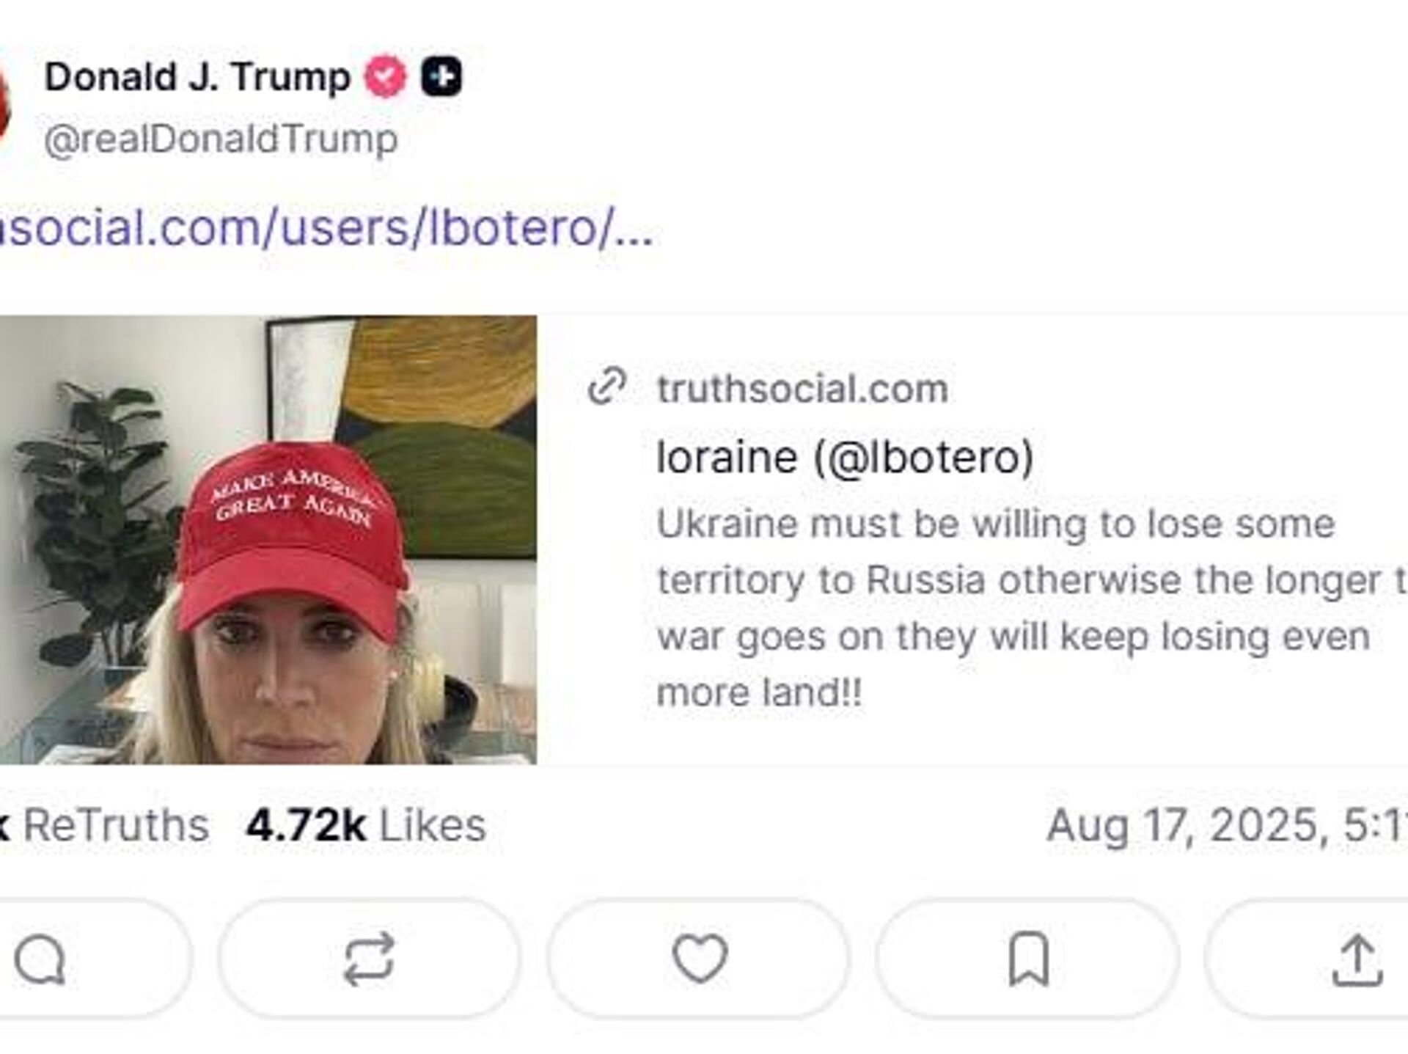The height and width of the screenshot is (1054, 1408).
Task: Click the share upload arrow icon
Action: (x=1357, y=959)
